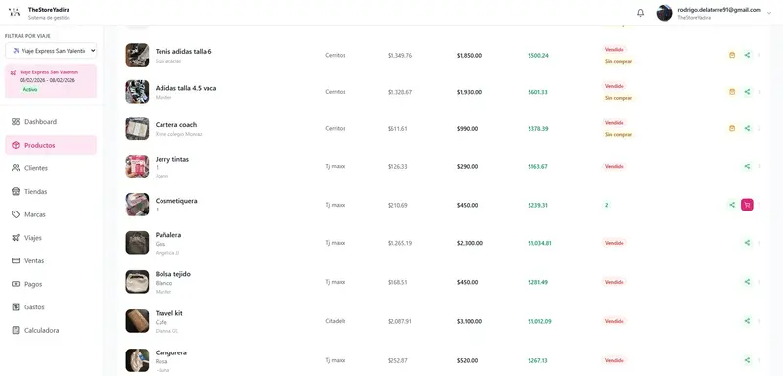Click the user profile avatar
783x376 pixels.
(x=665, y=13)
